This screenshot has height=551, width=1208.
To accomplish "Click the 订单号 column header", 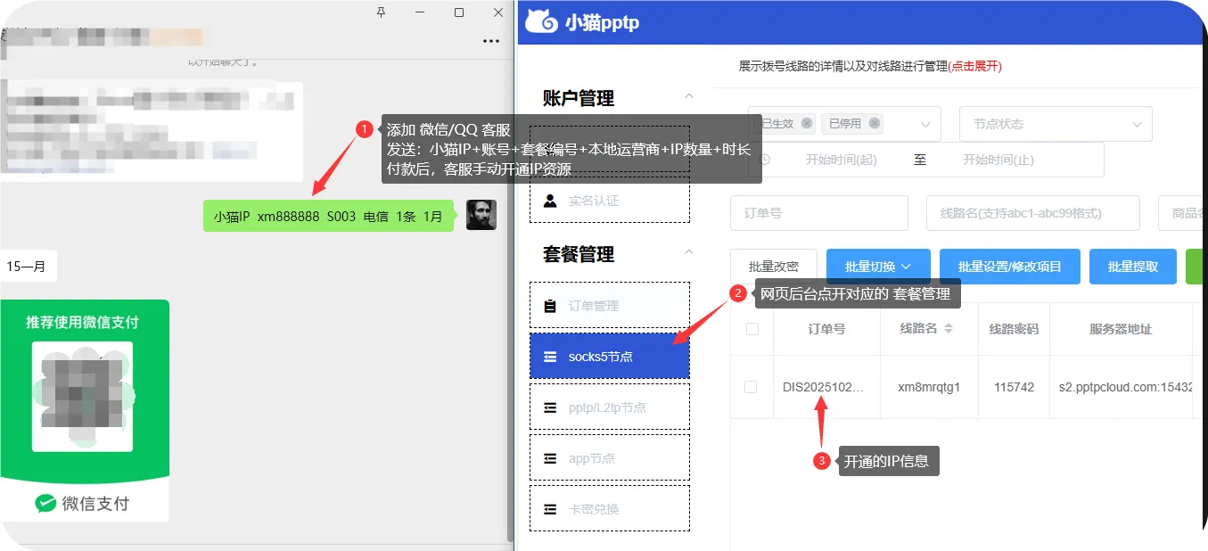I will pyautogui.click(x=826, y=329).
